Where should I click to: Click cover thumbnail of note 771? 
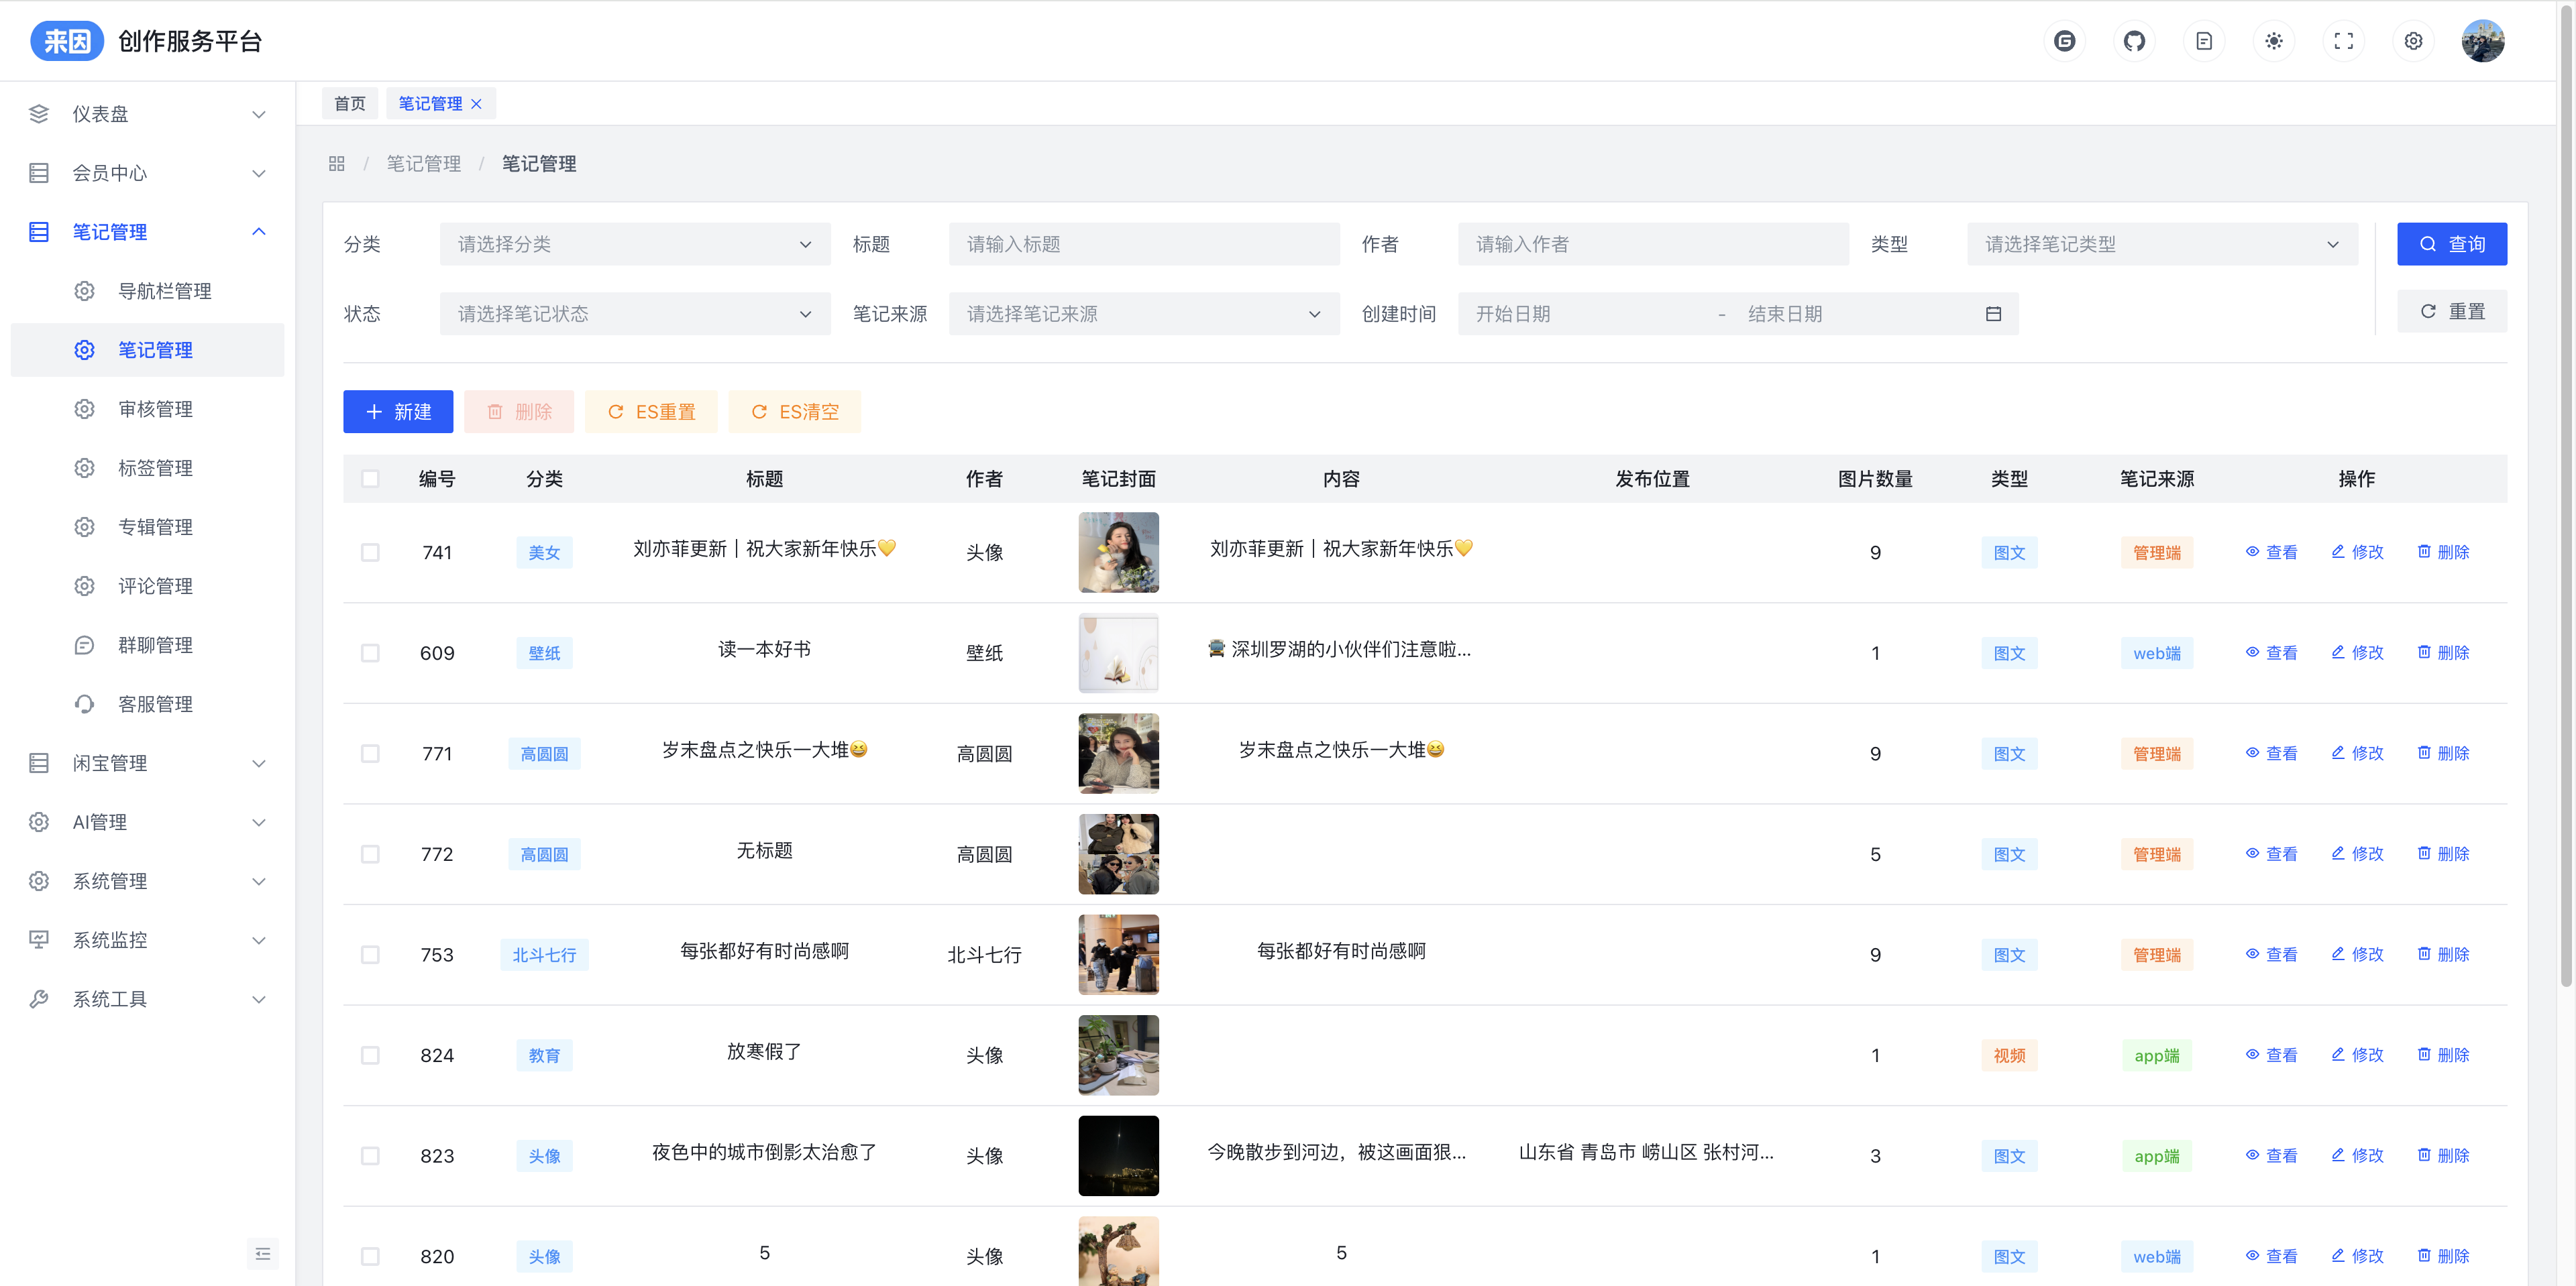coord(1118,754)
